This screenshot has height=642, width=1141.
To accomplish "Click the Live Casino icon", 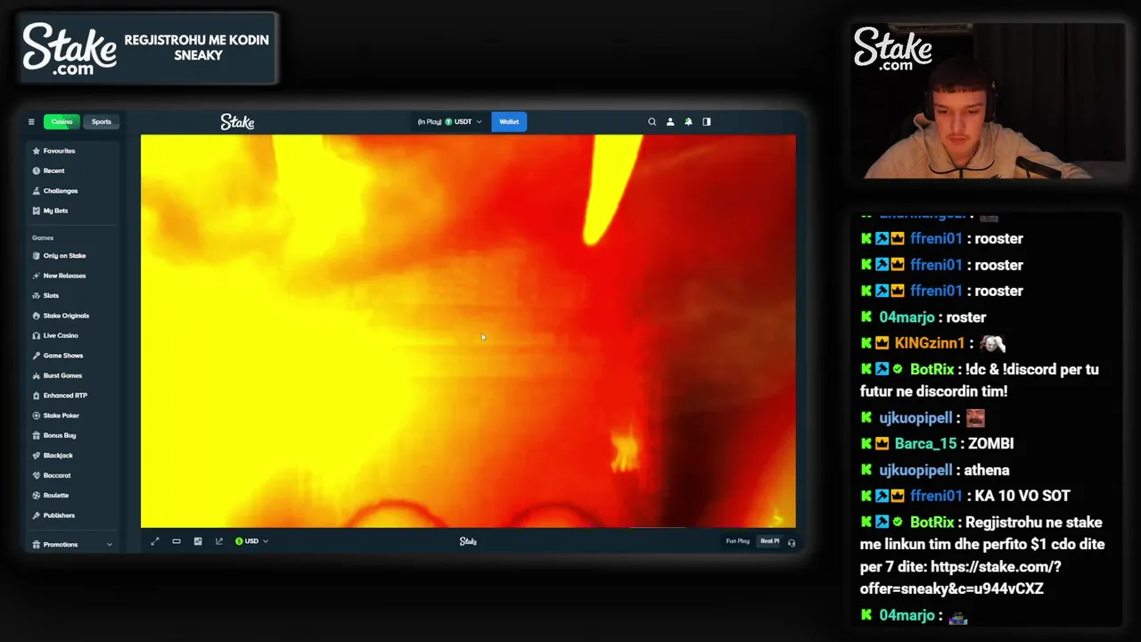I will [37, 335].
